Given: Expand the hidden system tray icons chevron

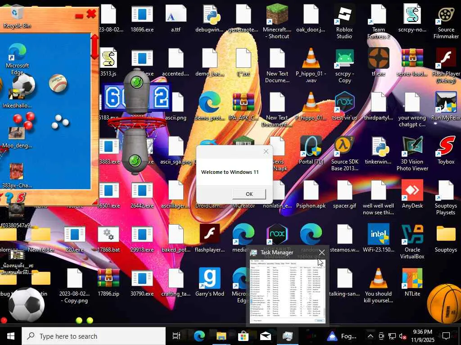Looking at the screenshot, I should 371,336.
